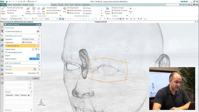Run Merge Touching operation
This screenshot has width=199, height=112.
click(73, 13)
